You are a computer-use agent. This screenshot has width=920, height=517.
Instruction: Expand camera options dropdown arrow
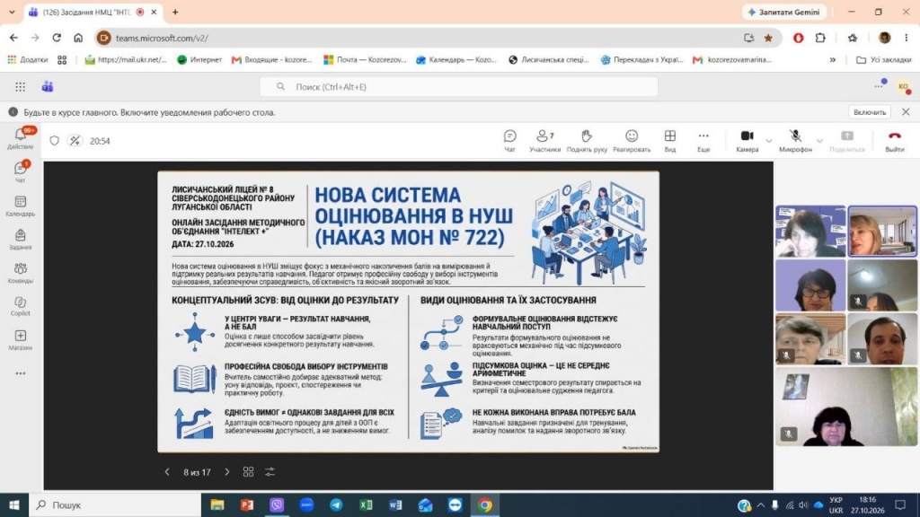point(769,141)
